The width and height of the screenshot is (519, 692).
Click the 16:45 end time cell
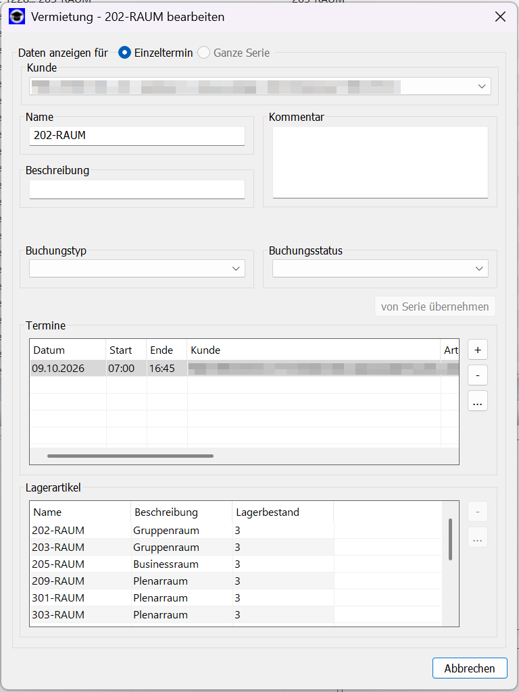pos(167,368)
